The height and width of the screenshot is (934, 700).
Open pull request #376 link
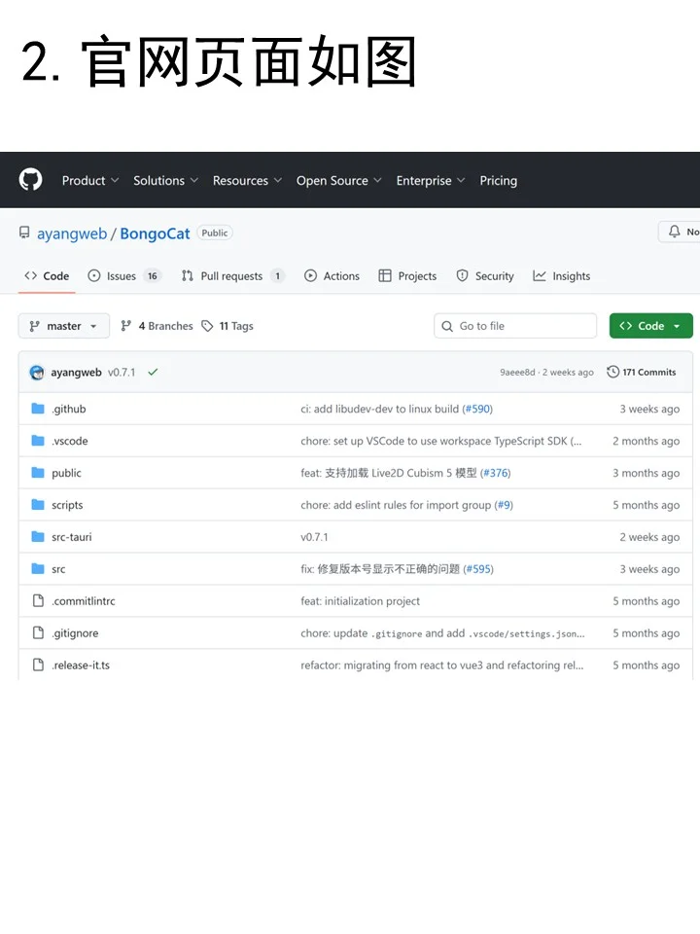[x=495, y=473]
